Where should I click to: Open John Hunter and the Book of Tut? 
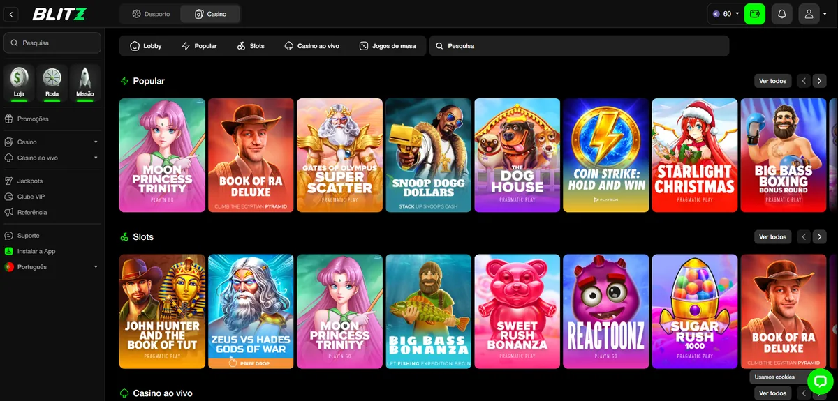(162, 311)
